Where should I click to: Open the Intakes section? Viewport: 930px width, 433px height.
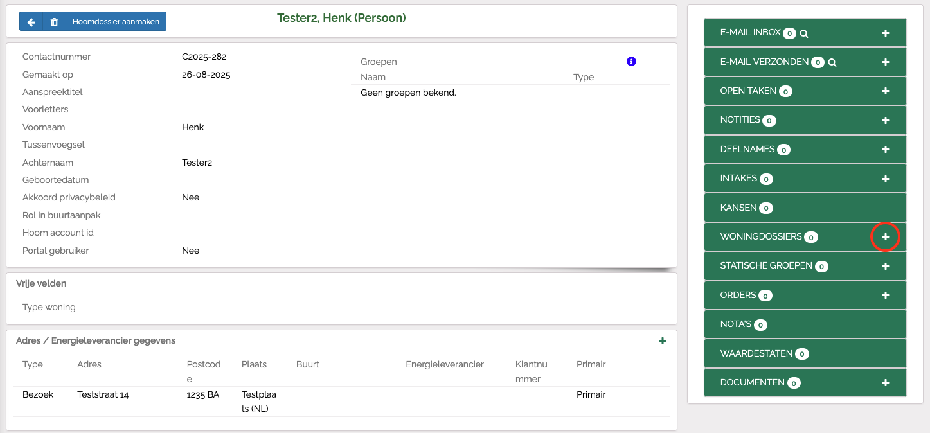(x=738, y=179)
